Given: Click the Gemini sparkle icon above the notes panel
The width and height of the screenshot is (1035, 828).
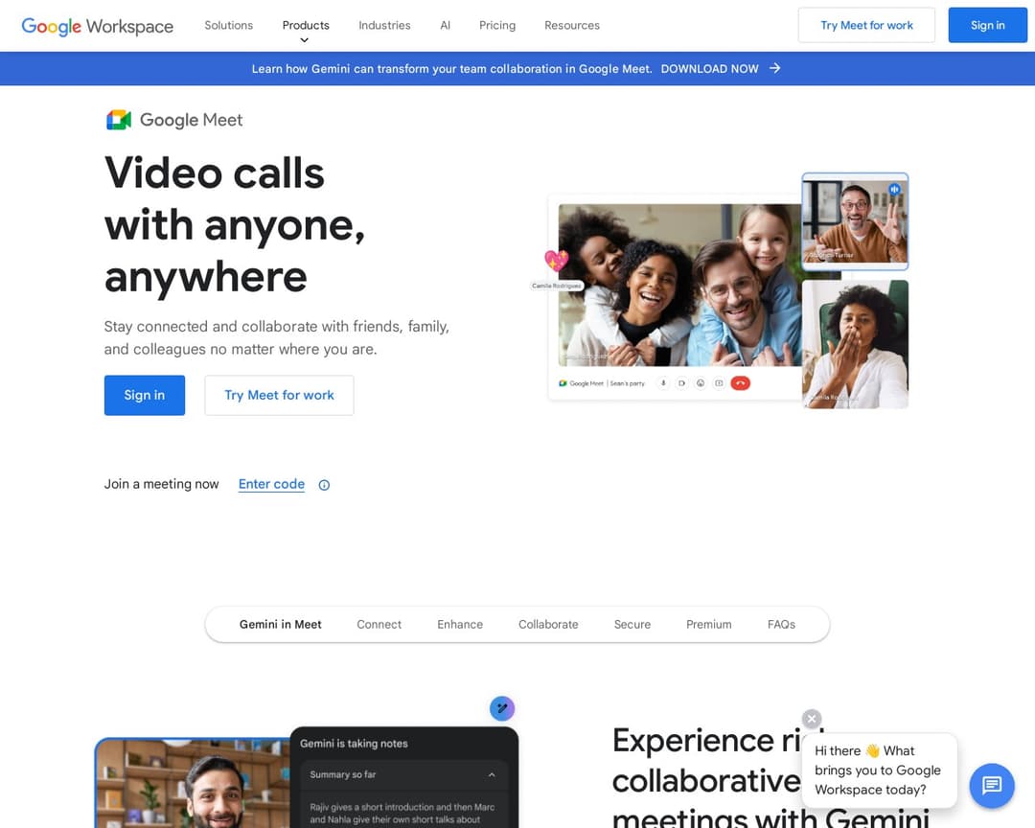Looking at the screenshot, I should [502, 707].
